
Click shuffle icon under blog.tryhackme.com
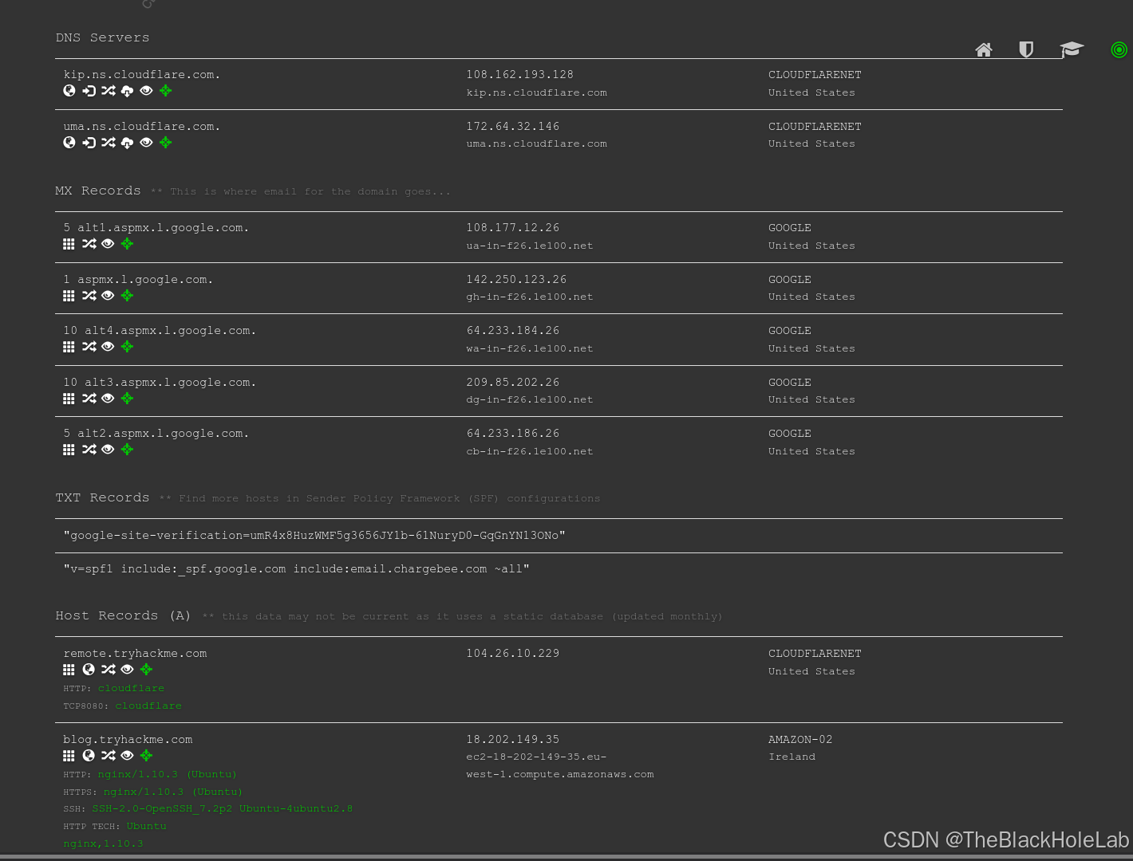click(108, 756)
